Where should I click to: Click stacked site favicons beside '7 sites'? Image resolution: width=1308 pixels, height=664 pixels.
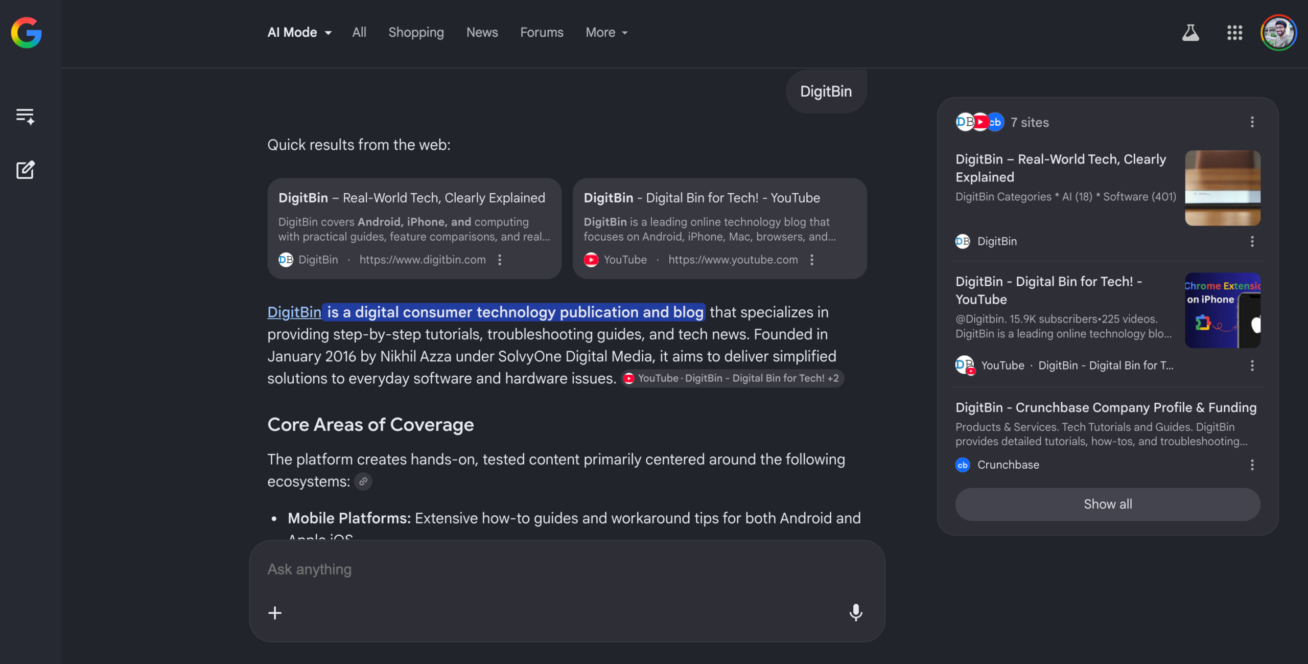980,122
